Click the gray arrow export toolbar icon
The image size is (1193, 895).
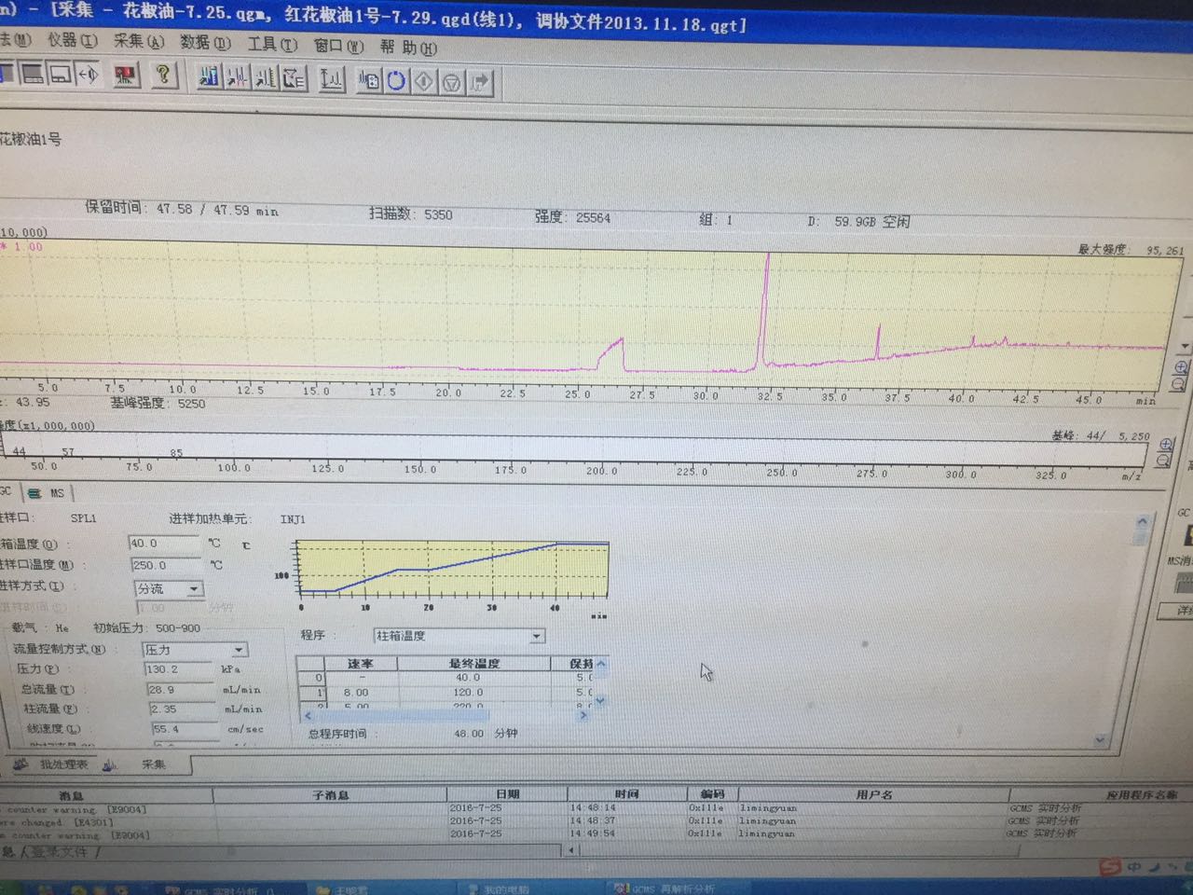(480, 83)
